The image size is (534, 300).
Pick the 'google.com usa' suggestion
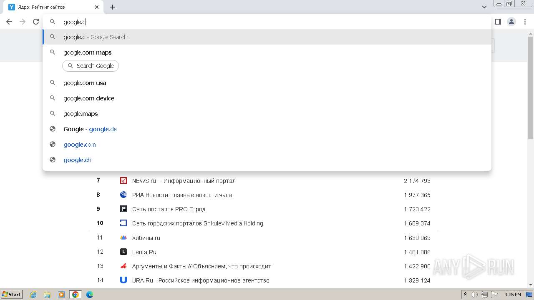pos(267,83)
